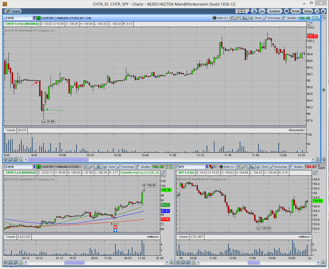Click left scroll arrow below top chart
The image size is (329, 269).
tap(26, 159)
